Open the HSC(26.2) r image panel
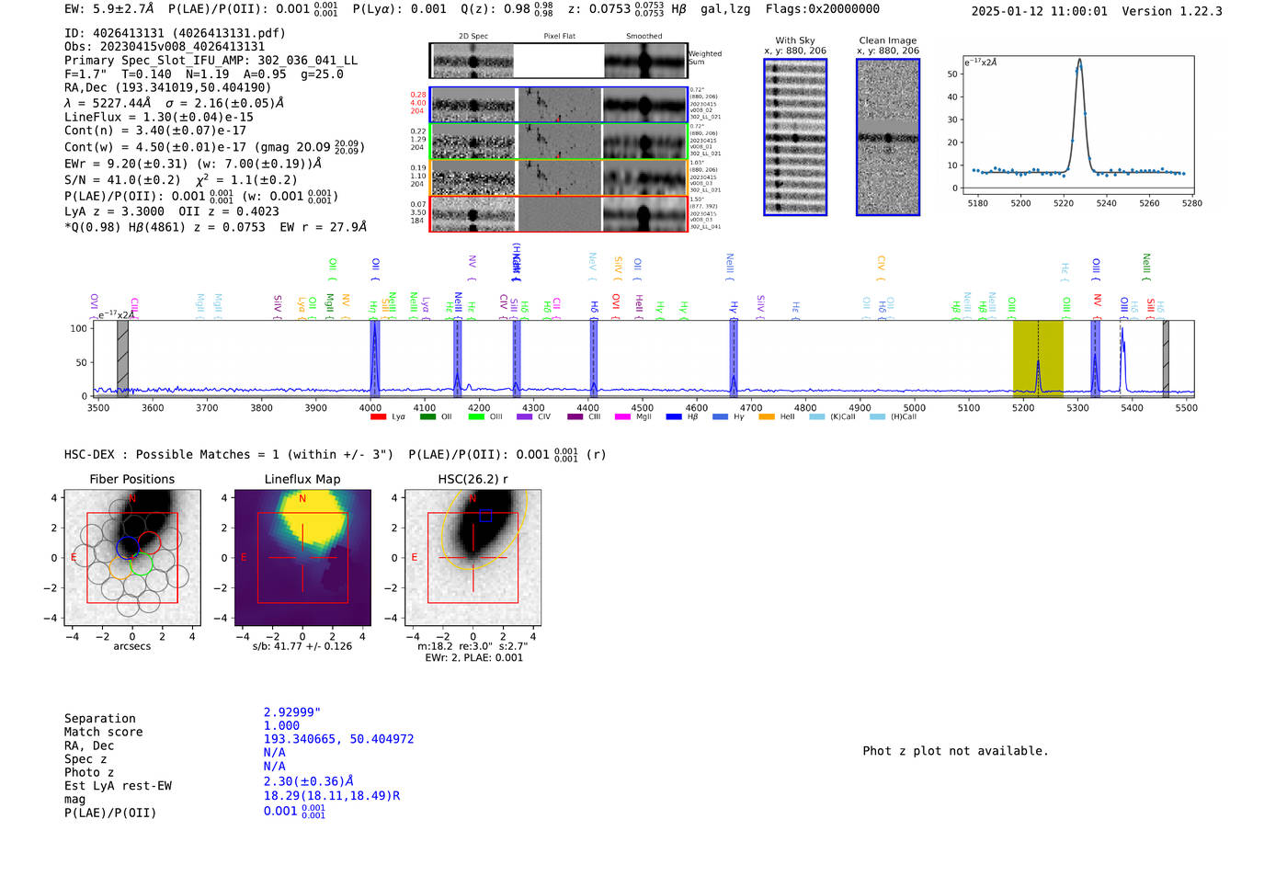The image size is (1287, 876). click(473, 557)
